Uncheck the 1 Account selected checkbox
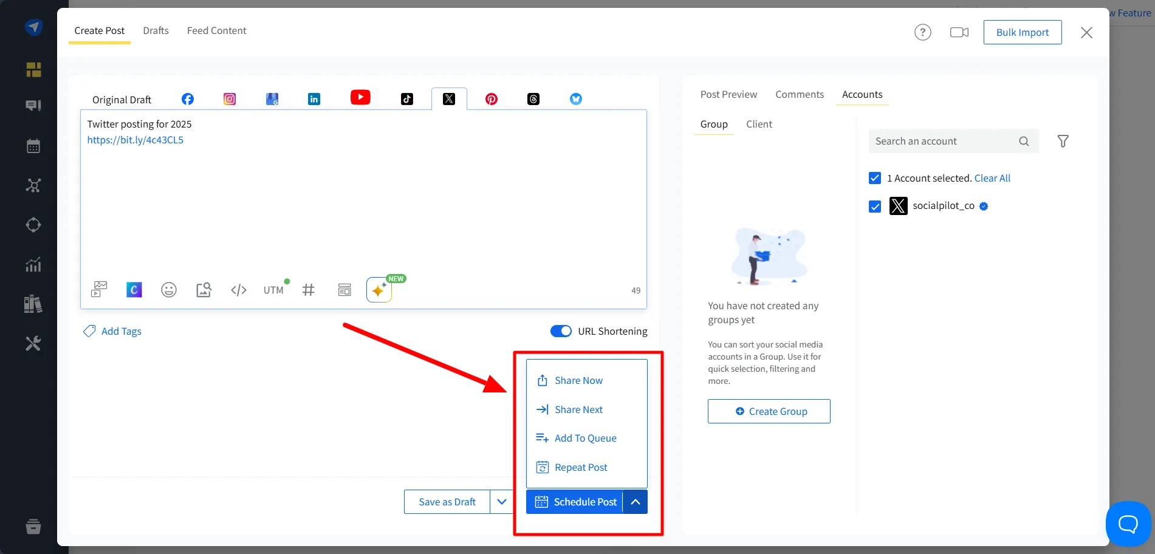The height and width of the screenshot is (554, 1155). [x=874, y=177]
